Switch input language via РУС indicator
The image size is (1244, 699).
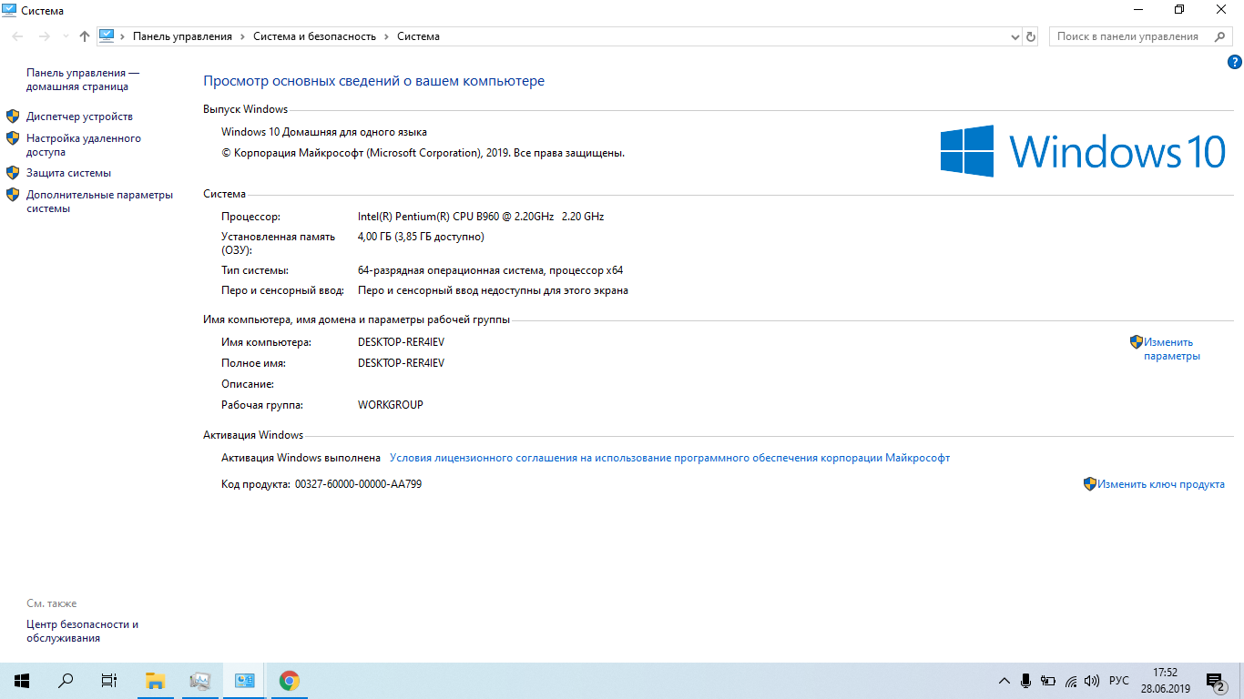[x=1119, y=681]
